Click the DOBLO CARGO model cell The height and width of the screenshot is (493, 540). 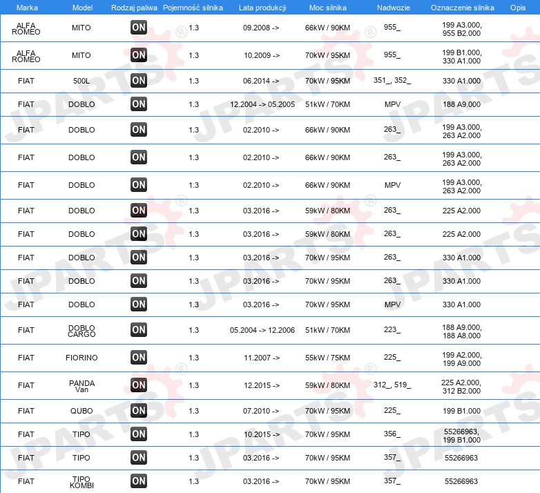coord(81,331)
